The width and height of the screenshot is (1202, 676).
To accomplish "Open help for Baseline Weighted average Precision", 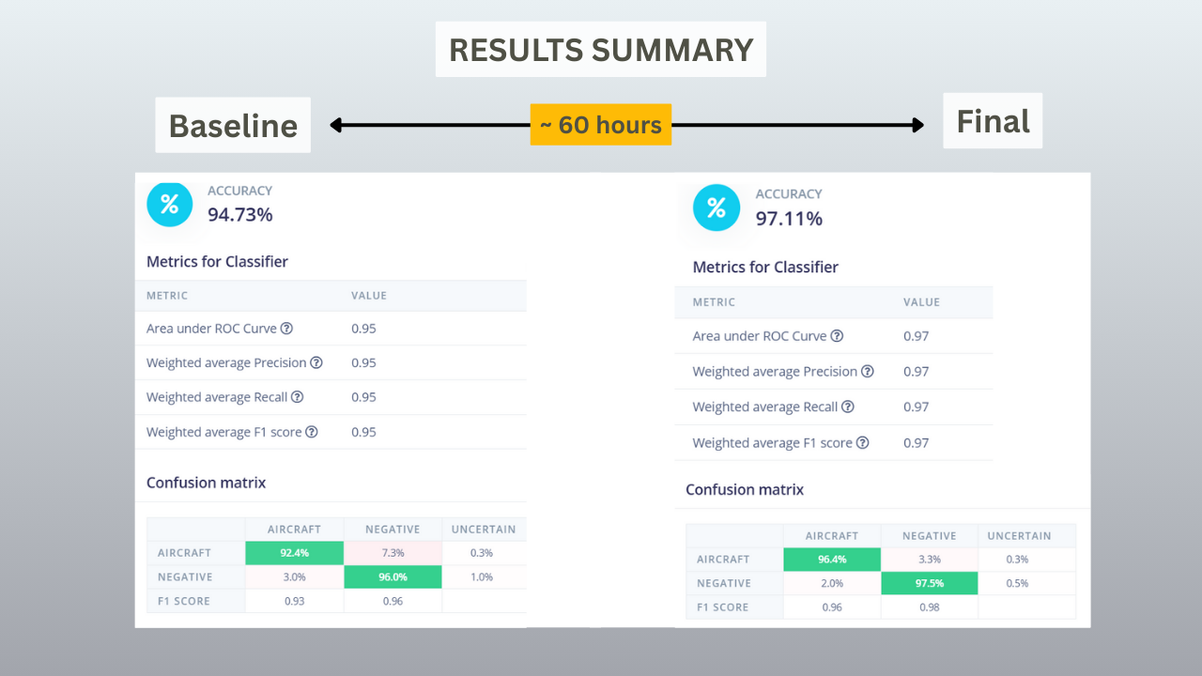I will [x=316, y=362].
